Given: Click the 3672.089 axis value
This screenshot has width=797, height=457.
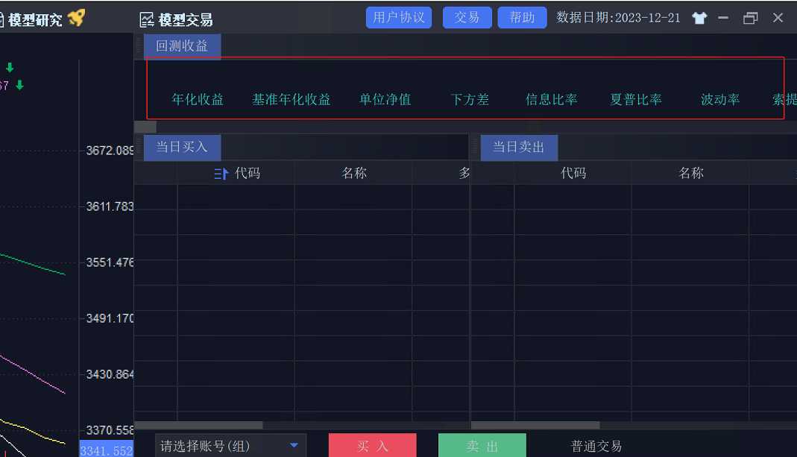Looking at the screenshot, I should click(x=110, y=151).
